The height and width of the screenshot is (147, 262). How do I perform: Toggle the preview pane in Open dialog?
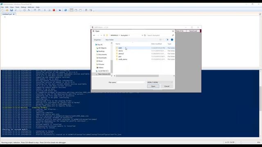[167, 40]
